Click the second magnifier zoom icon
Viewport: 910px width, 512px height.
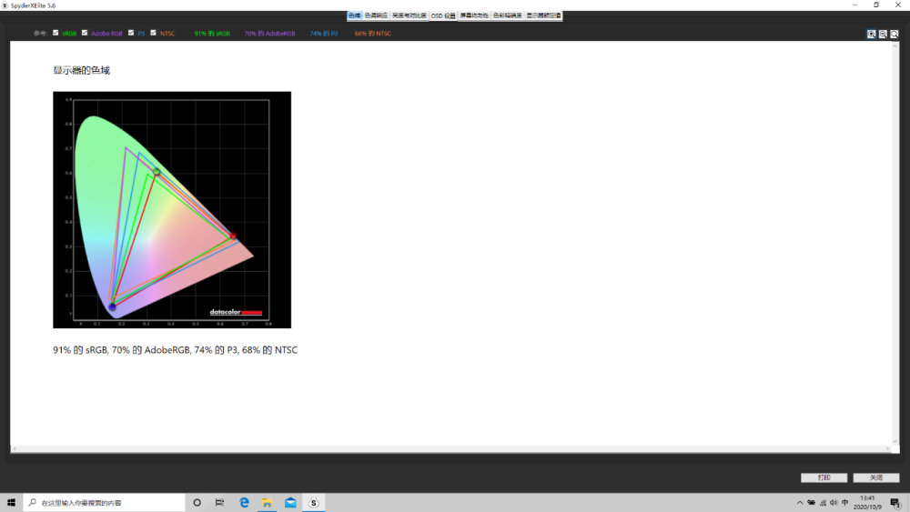pos(883,35)
